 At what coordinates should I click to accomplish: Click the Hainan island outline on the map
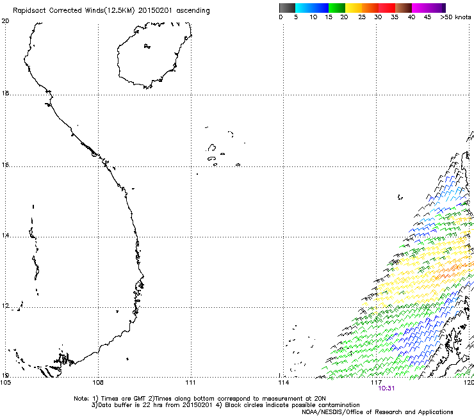click(x=154, y=55)
